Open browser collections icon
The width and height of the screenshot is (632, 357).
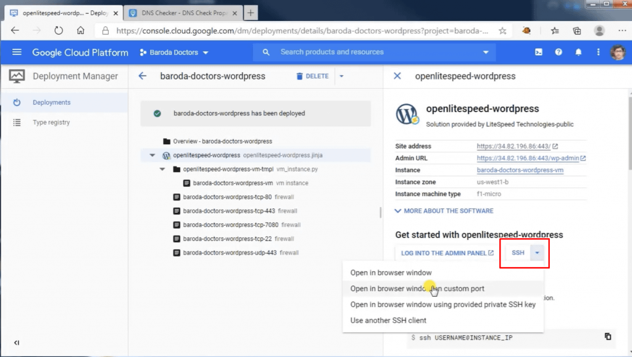point(577,31)
